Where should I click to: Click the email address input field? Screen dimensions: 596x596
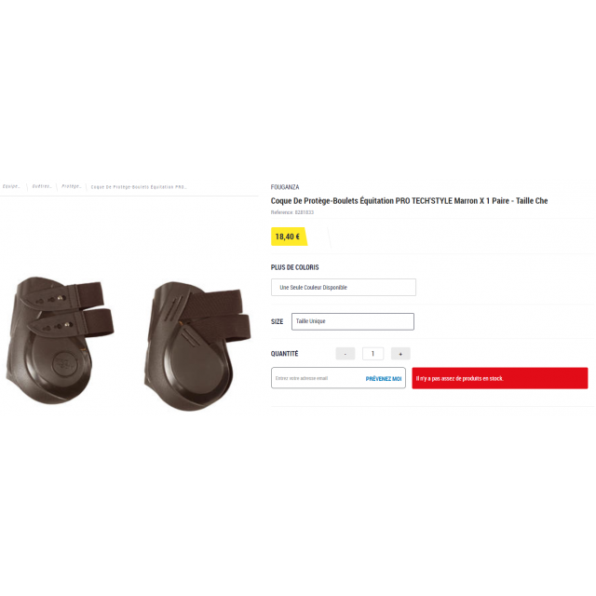click(x=317, y=378)
